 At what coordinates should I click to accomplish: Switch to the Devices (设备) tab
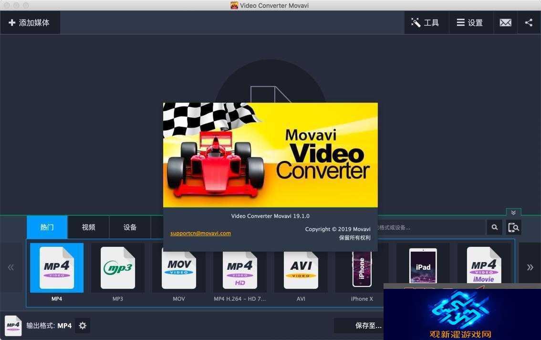[130, 227]
